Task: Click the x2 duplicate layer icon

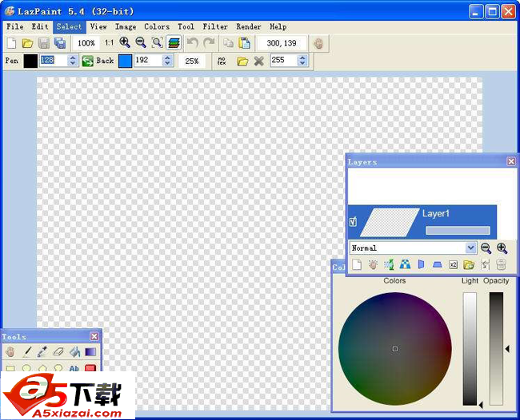Action: [453, 265]
